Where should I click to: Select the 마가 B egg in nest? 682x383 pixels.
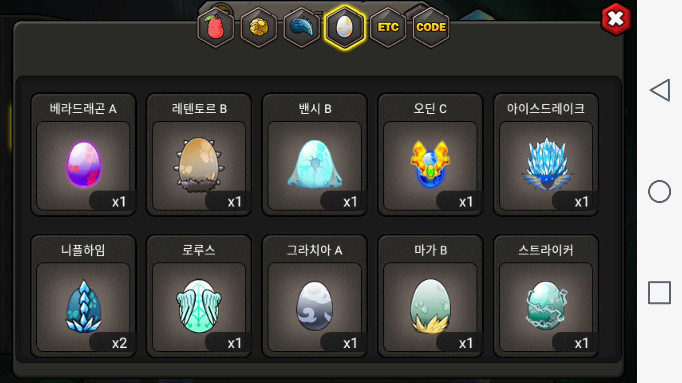coord(430,296)
